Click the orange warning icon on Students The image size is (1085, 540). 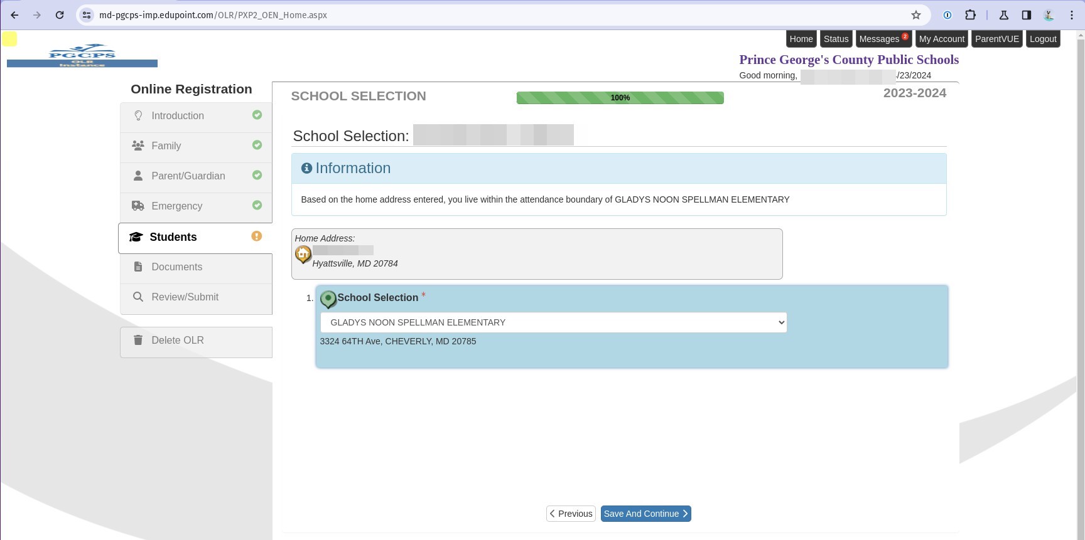coord(257,236)
